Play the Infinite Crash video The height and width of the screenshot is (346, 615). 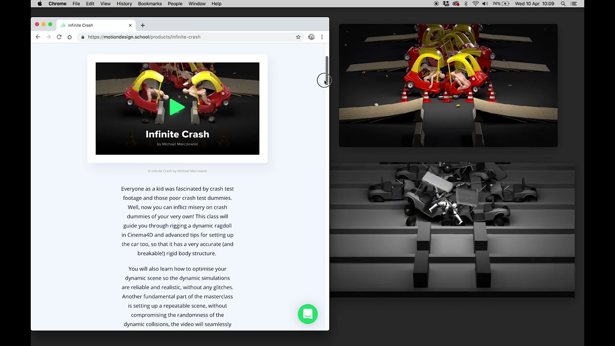177,107
